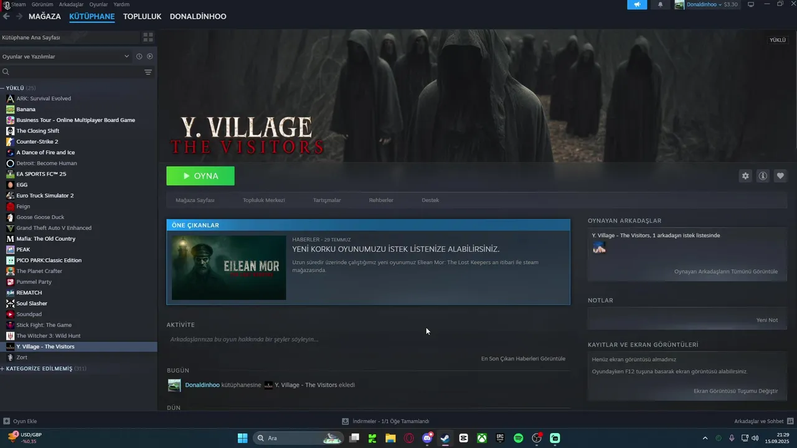Open Spotify from the taskbar

pyautogui.click(x=518, y=438)
